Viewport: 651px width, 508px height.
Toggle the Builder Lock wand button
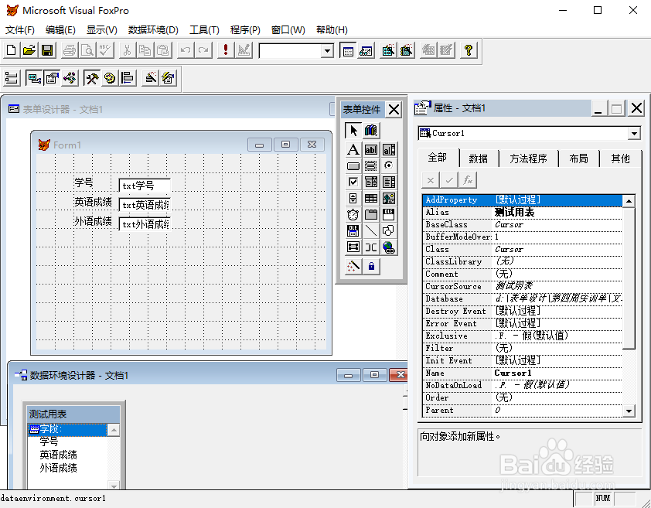click(353, 266)
